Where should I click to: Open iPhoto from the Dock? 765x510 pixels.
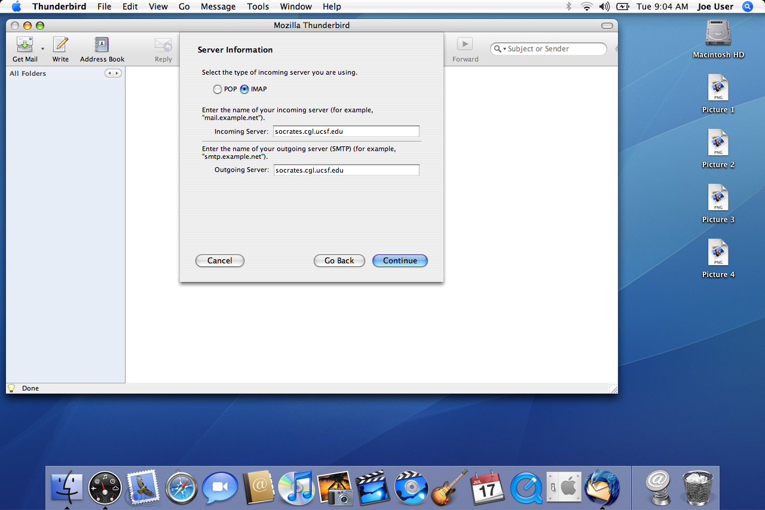coord(335,488)
